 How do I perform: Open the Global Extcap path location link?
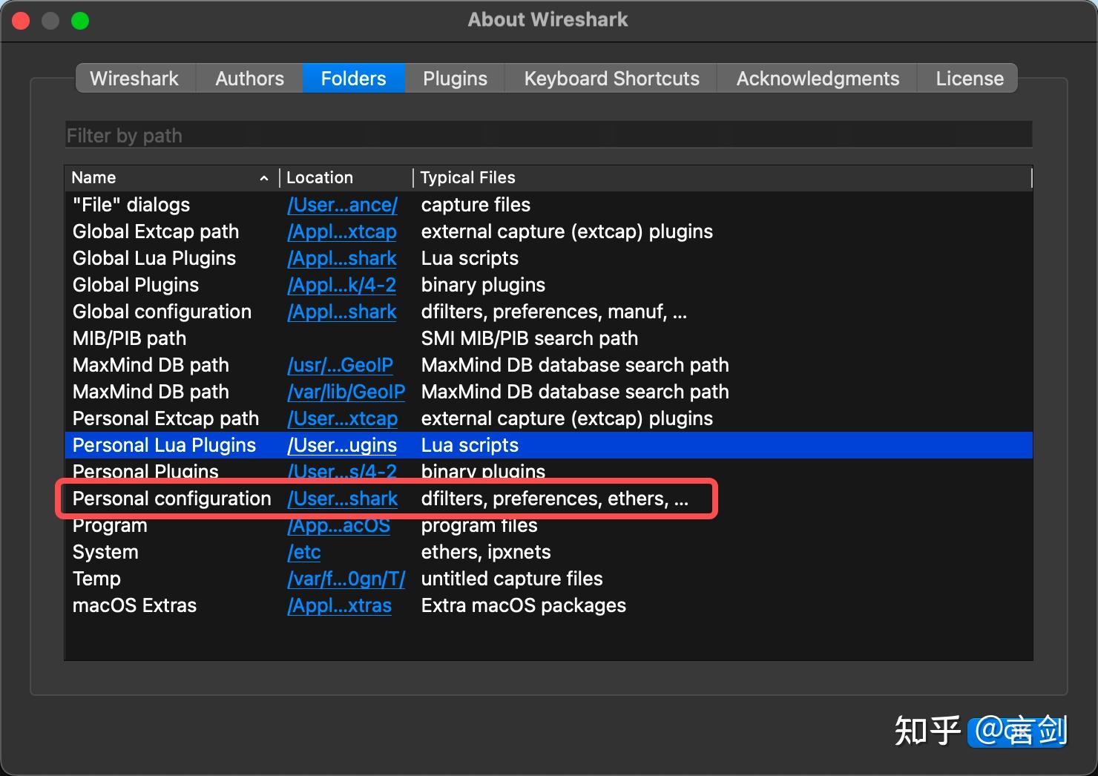[x=341, y=231]
